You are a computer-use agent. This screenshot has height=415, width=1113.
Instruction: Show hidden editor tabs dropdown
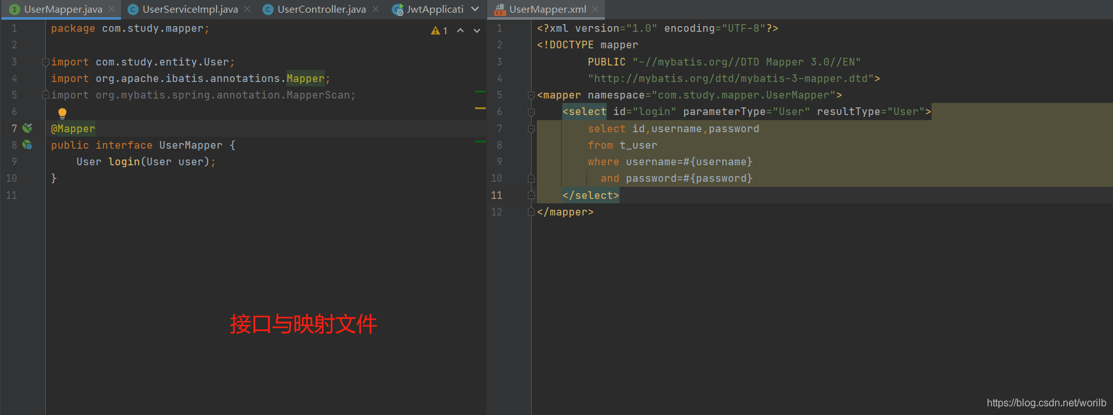pyautogui.click(x=475, y=9)
